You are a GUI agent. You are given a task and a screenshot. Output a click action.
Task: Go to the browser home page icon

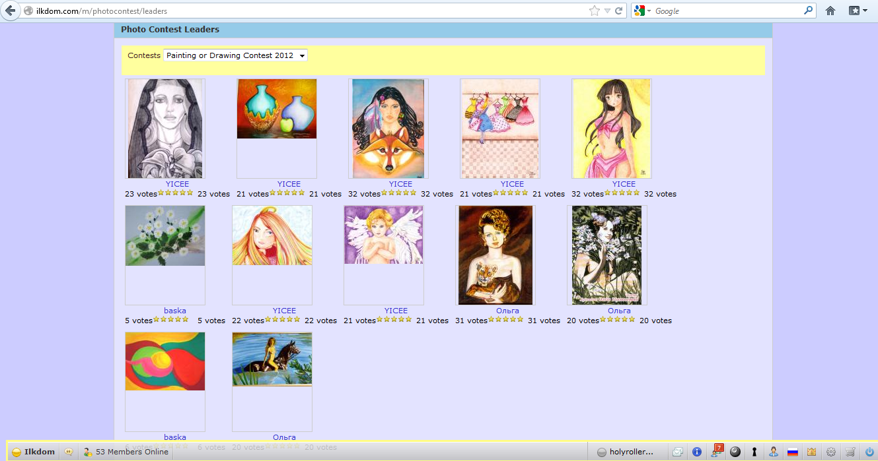[830, 11]
